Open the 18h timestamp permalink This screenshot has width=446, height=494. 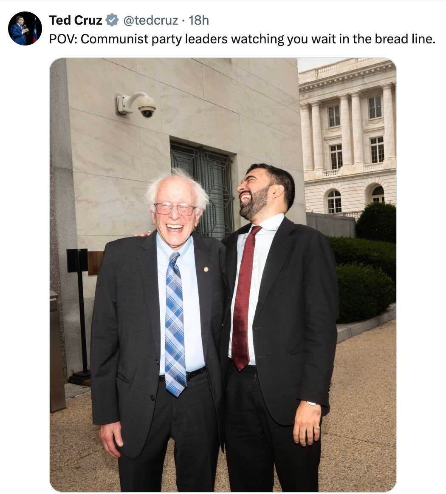[199, 20]
